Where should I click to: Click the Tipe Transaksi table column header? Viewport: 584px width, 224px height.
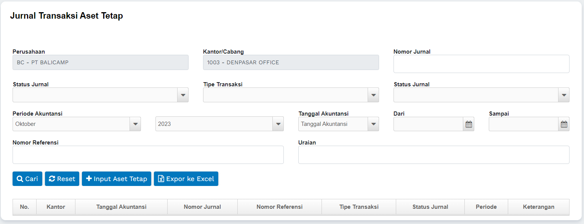[358, 207]
